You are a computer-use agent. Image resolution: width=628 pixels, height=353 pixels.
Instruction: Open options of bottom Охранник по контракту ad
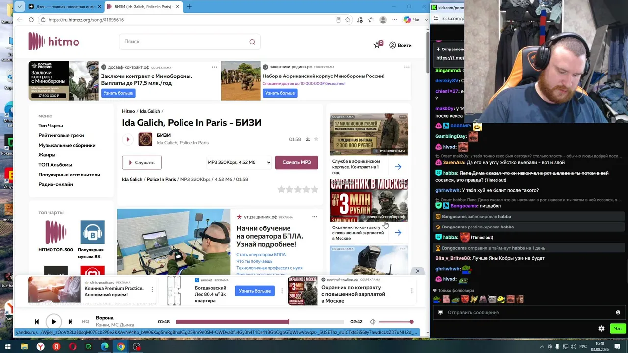click(412, 291)
